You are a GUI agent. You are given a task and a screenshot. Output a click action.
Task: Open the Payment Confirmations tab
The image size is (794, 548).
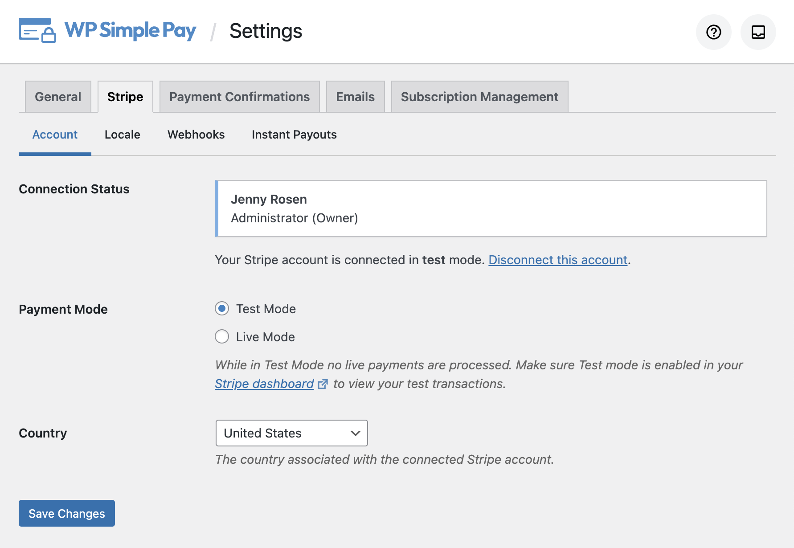239,97
